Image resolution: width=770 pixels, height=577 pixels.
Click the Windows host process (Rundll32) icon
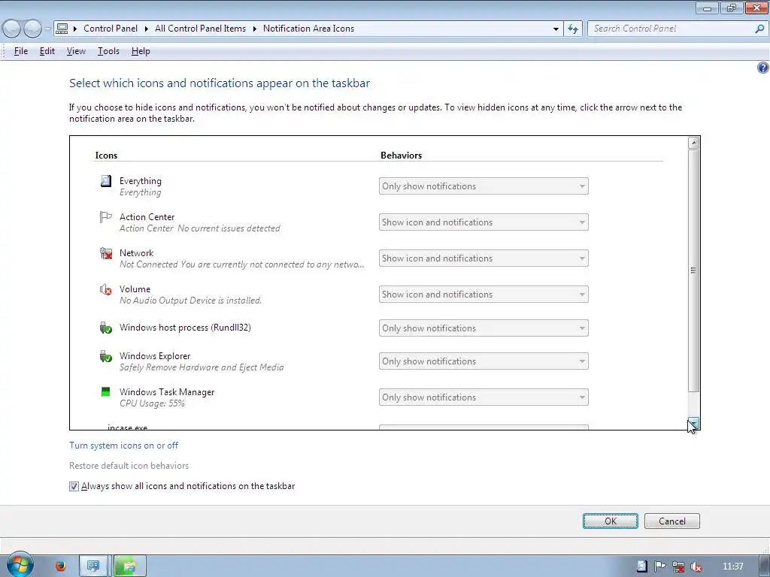point(105,328)
